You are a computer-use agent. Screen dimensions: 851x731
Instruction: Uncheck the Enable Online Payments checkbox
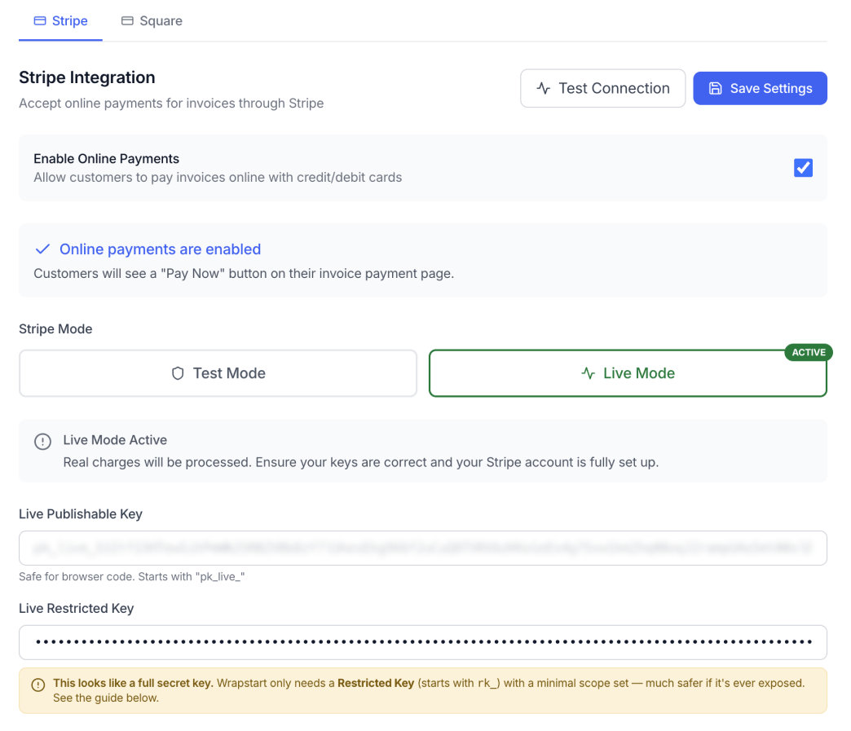click(803, 168)
